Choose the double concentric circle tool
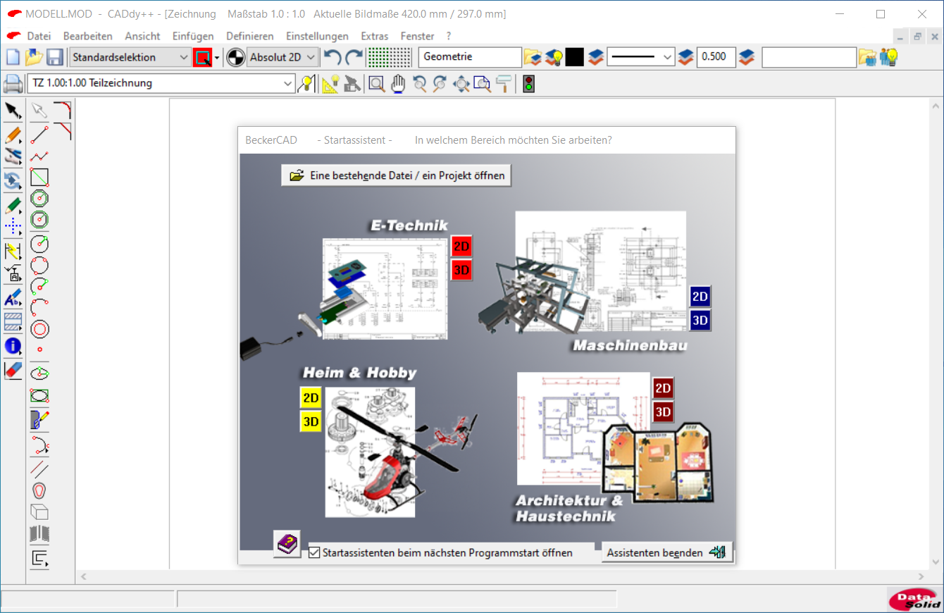Viewport: 944px width, 613px height. pos(39,329)
